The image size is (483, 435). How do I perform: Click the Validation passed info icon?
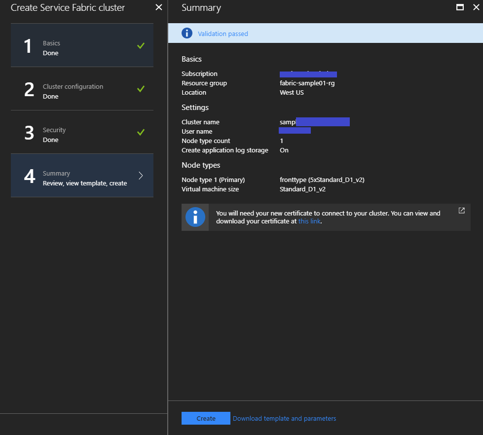[187, 33]
